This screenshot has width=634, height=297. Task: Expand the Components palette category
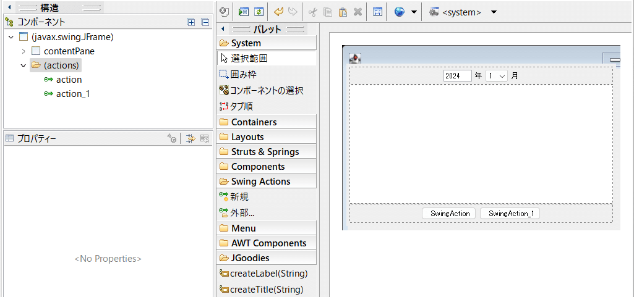click(267, 166)
